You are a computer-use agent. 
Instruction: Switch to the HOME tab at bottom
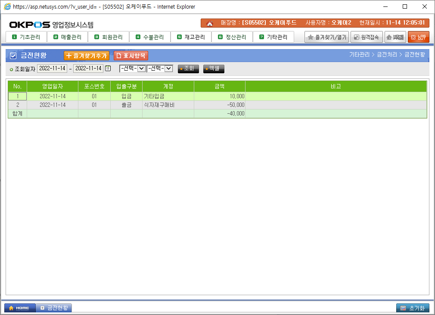19,308
